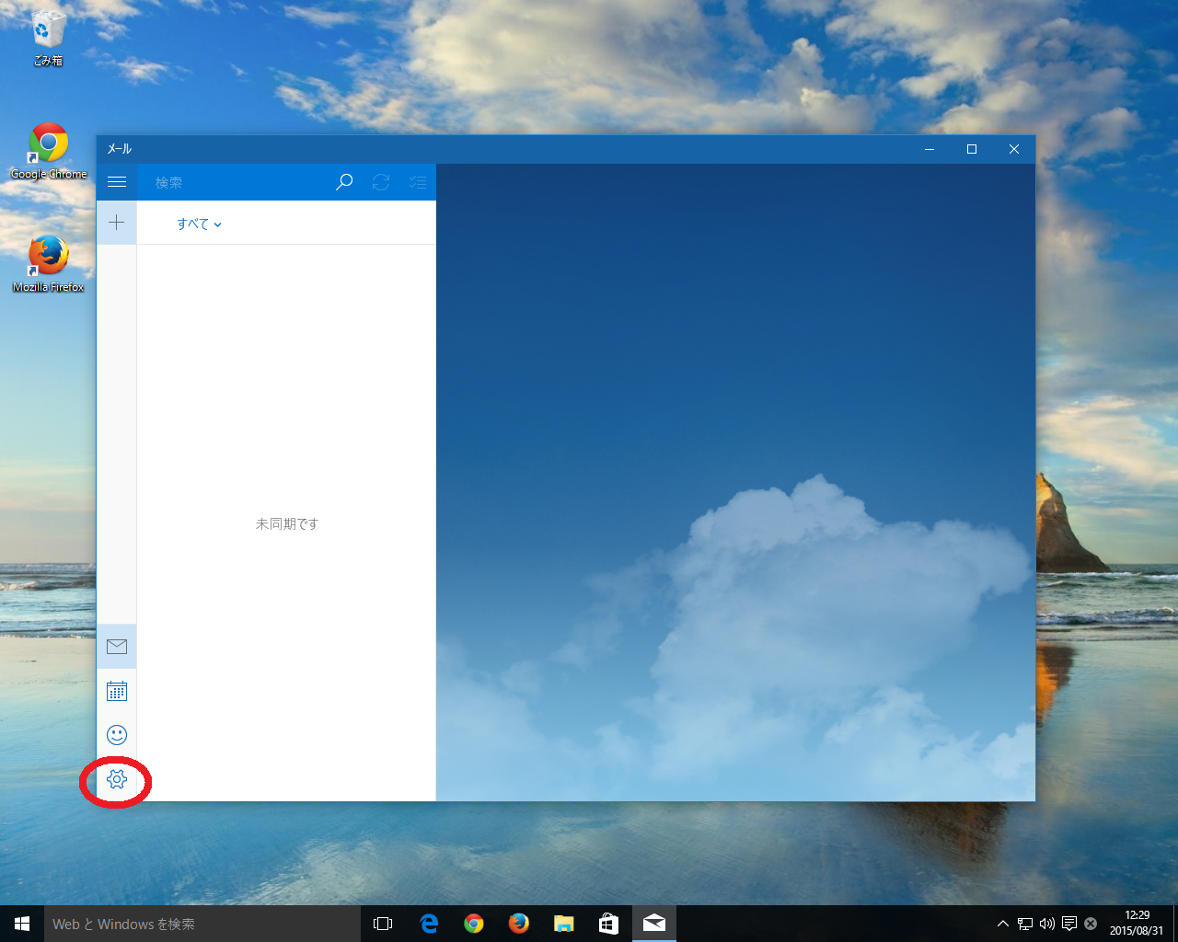Screen dimensions: 1178x942
Task: Click the search magnifier icon
Action: pos(344,182)
